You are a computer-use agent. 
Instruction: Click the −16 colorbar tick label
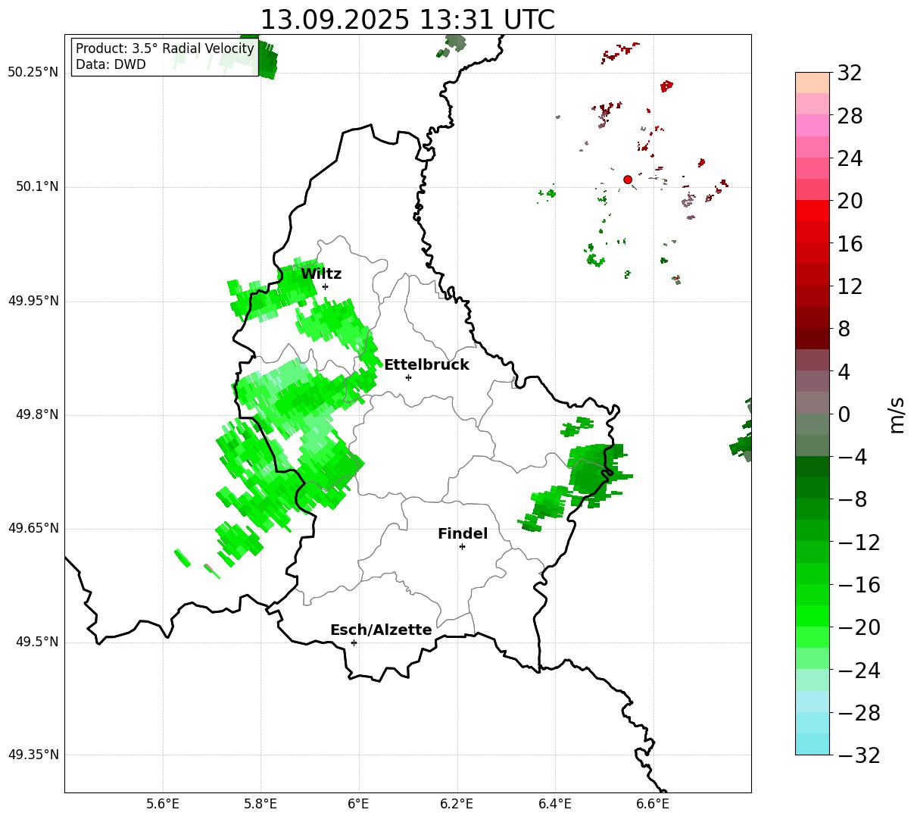[x=858, y=585]
